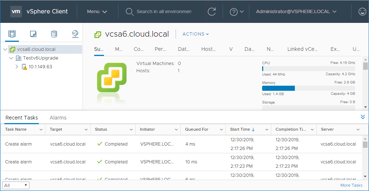Switch to the Alarms tab
The image size is (369, 191).
coord(58,118)
